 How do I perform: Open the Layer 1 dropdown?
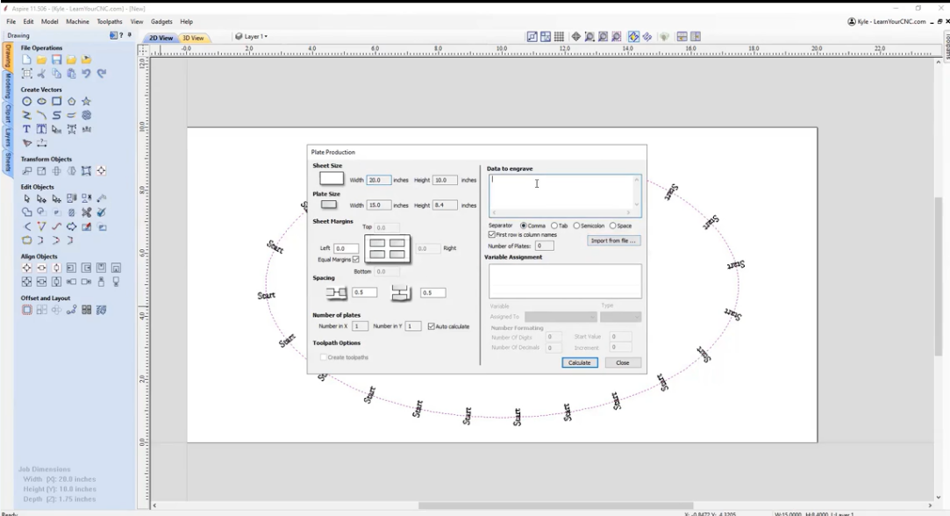[x=252, y=36]
